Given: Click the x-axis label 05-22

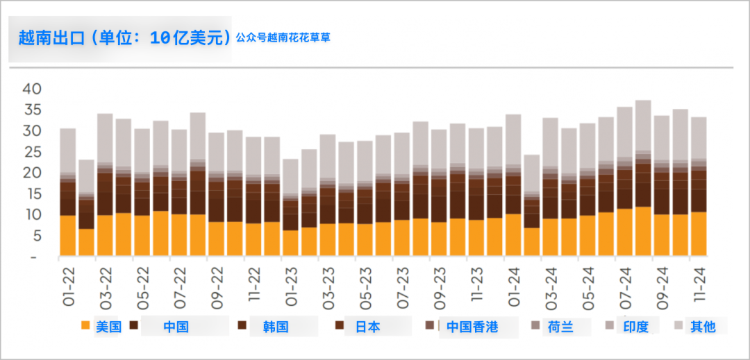Looking at the screenshot, I should pos(142,289).
